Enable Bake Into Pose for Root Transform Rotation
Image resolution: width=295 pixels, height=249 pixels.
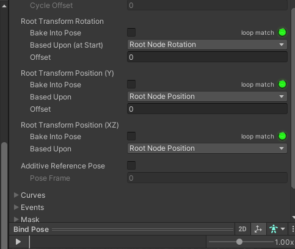coord(131,32)
